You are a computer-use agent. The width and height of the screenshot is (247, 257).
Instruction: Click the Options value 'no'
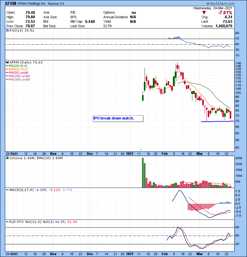coord(134,13)
